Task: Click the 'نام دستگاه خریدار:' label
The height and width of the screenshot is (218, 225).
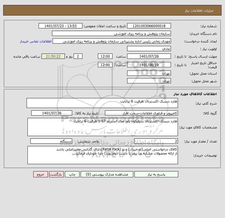Action: point(203,34)
